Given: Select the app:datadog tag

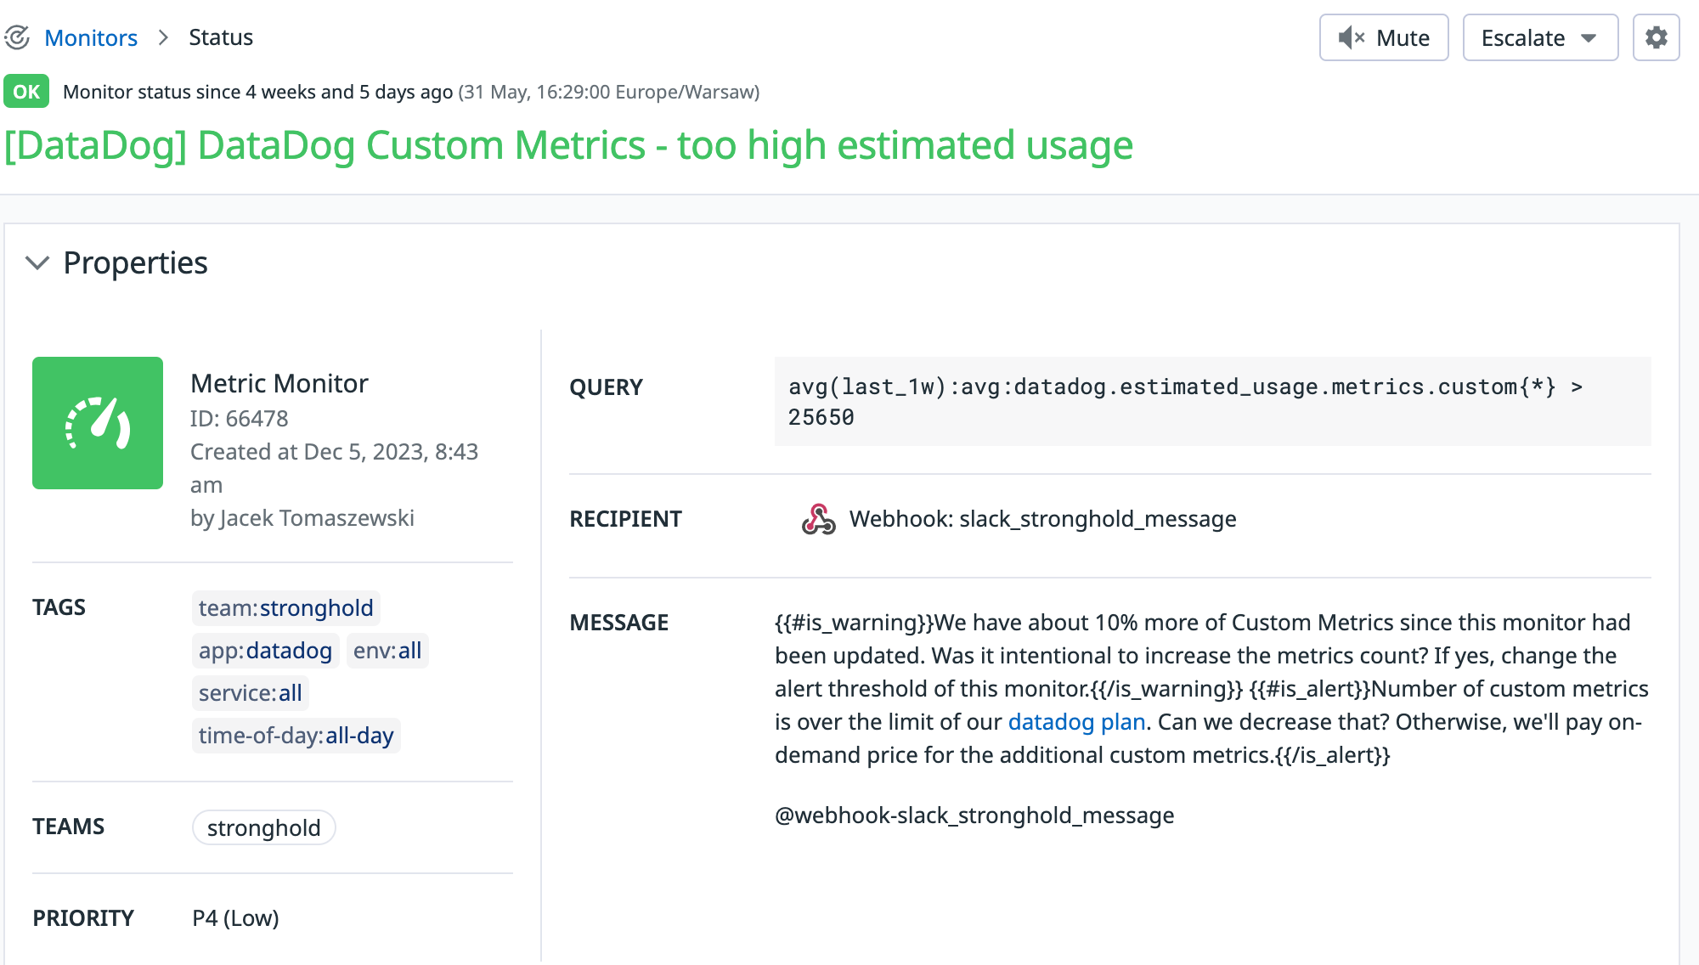Looking at the screenshot, I should coord(266,651).
